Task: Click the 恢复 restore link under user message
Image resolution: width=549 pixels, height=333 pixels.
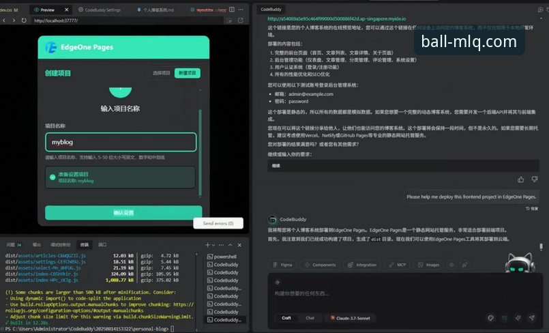Action: coord(532,208)
